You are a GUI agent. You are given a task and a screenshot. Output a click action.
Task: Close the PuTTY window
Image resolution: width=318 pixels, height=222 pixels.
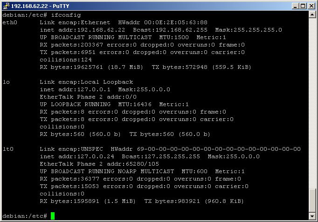tap(311, 6)
